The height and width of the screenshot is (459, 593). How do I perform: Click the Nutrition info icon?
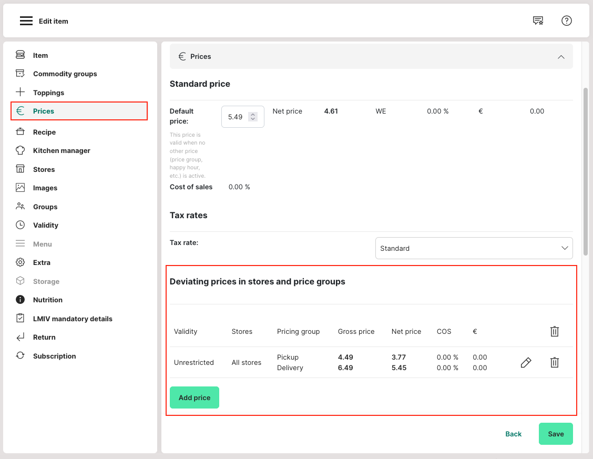pos(20,300)
